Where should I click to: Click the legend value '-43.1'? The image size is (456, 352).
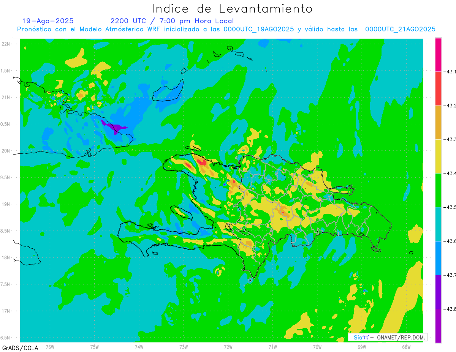450,71
